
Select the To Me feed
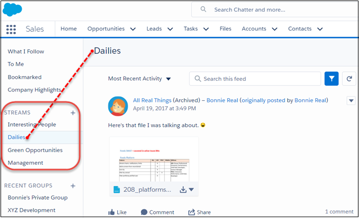tap(16, 64)
